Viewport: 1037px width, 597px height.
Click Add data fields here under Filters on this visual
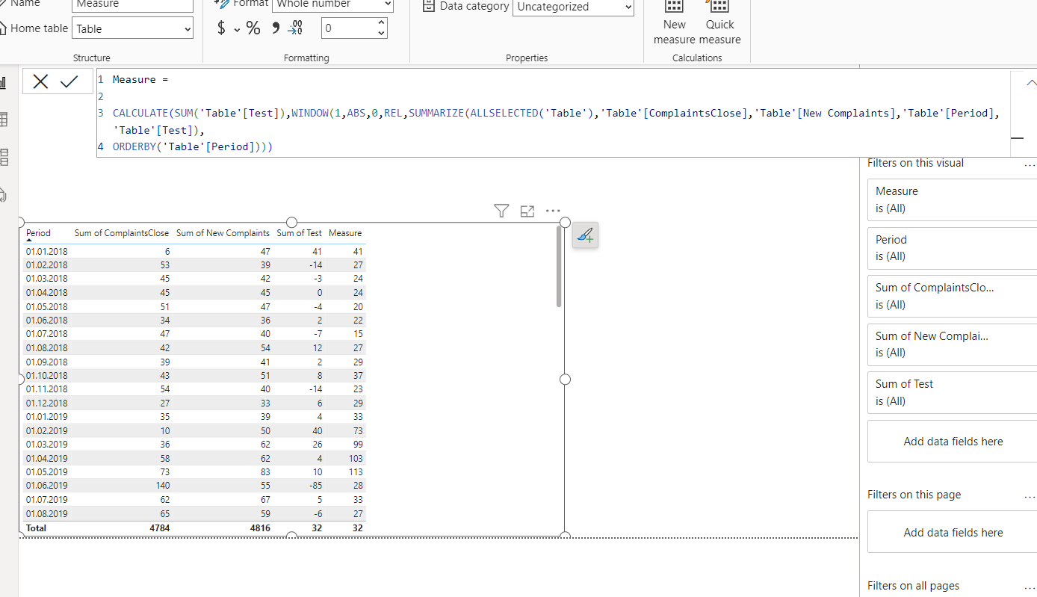click(953, 442)
